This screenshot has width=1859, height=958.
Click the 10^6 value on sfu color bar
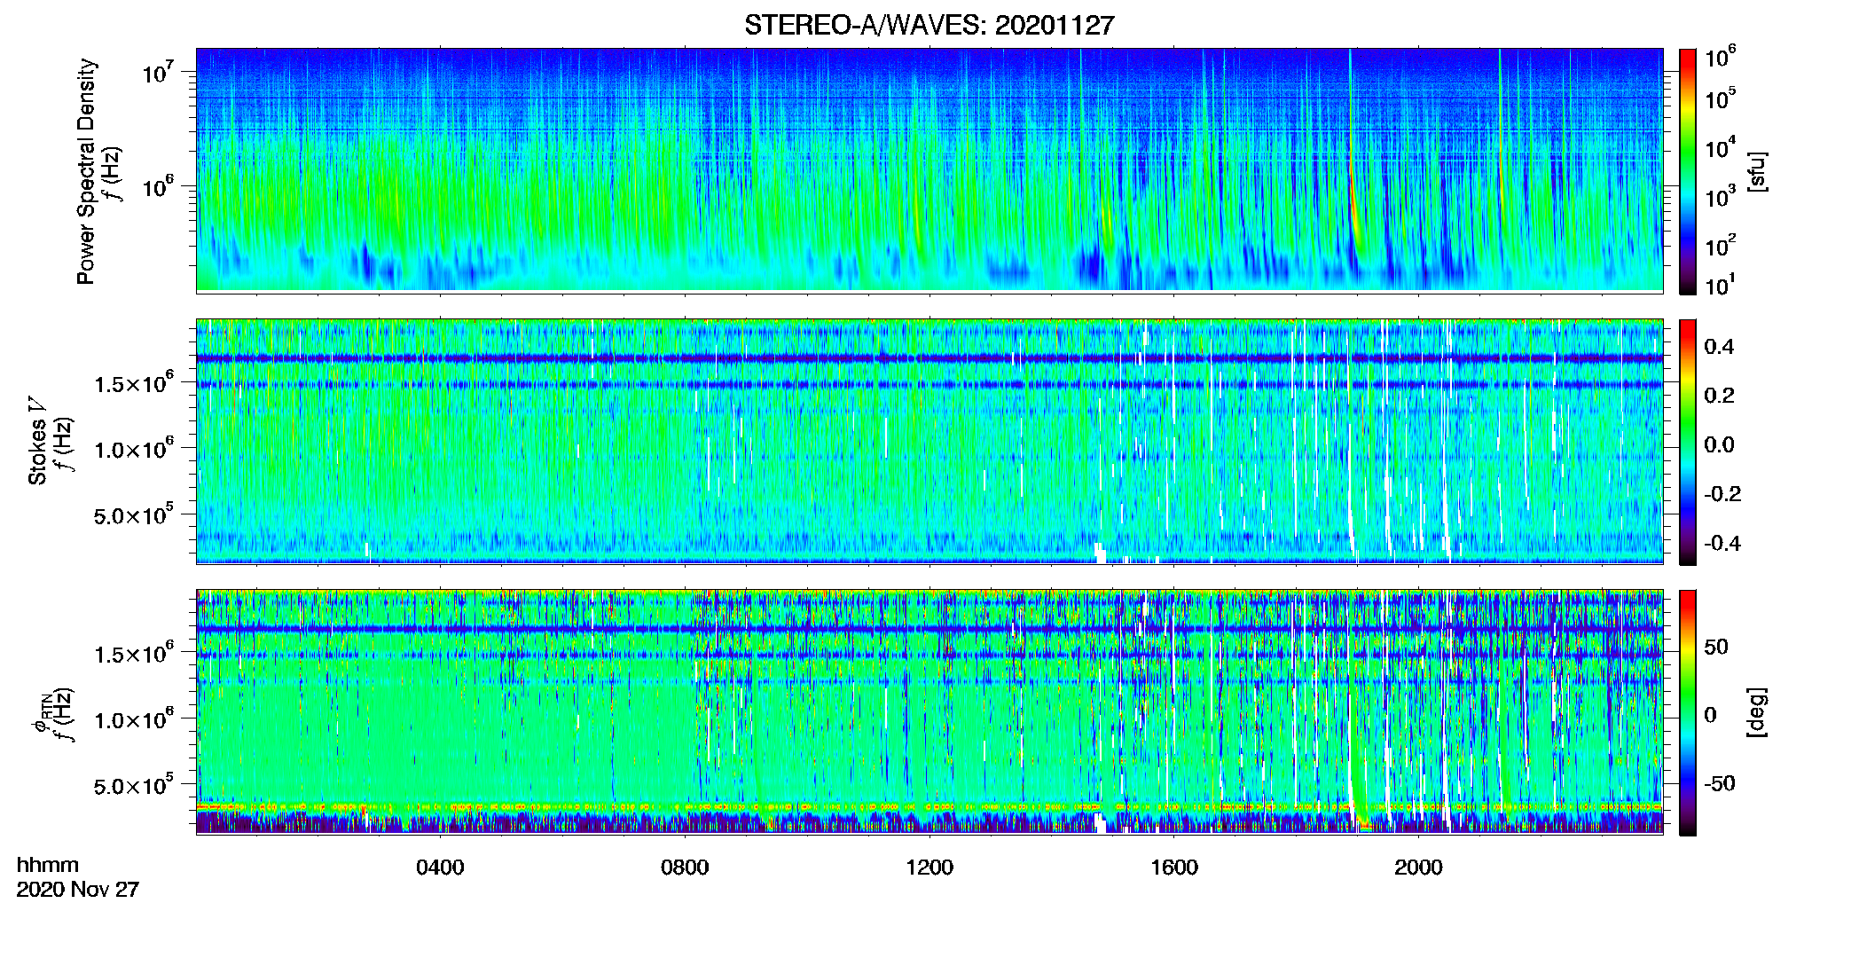(x=1720, y=57)
